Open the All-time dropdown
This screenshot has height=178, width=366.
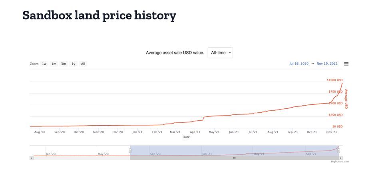(x=220, y=53)
